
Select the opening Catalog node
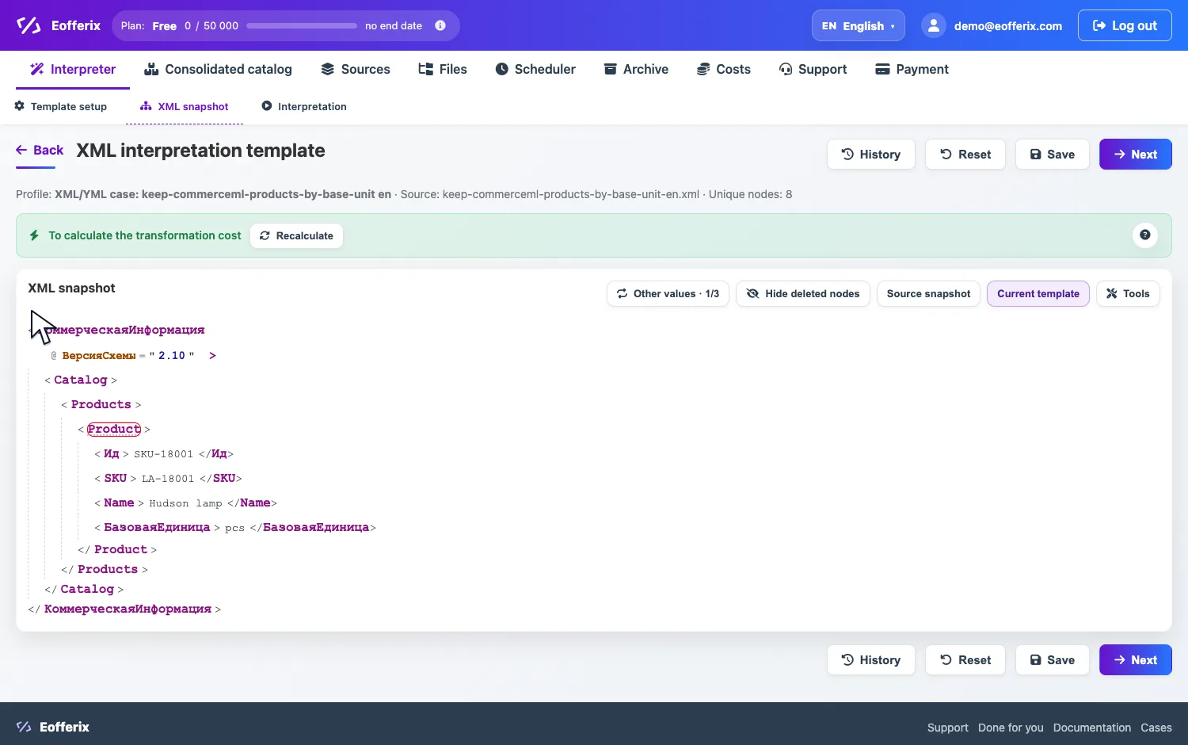80,380
